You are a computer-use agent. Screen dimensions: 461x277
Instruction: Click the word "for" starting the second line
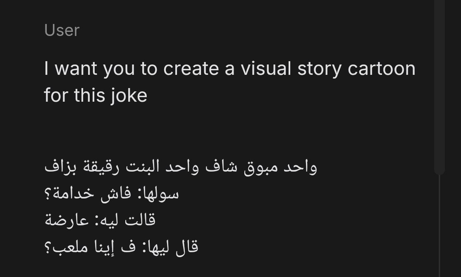pyautogui.click(x=57, y=96)
